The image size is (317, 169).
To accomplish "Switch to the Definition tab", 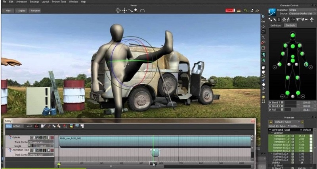I will coord(275,25).
